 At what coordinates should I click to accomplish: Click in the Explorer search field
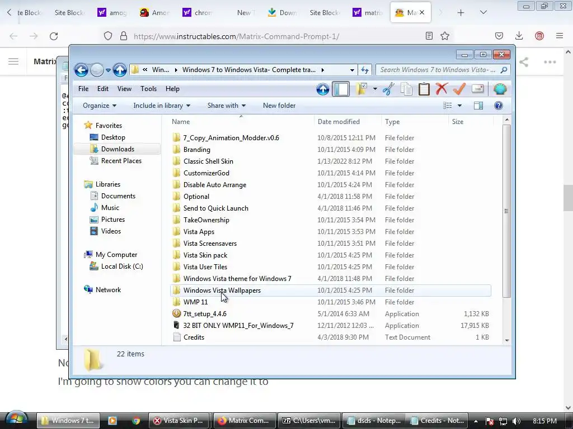click(x=438, y=70)
